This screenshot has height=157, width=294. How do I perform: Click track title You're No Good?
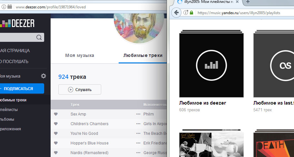(x=84, y=134)
